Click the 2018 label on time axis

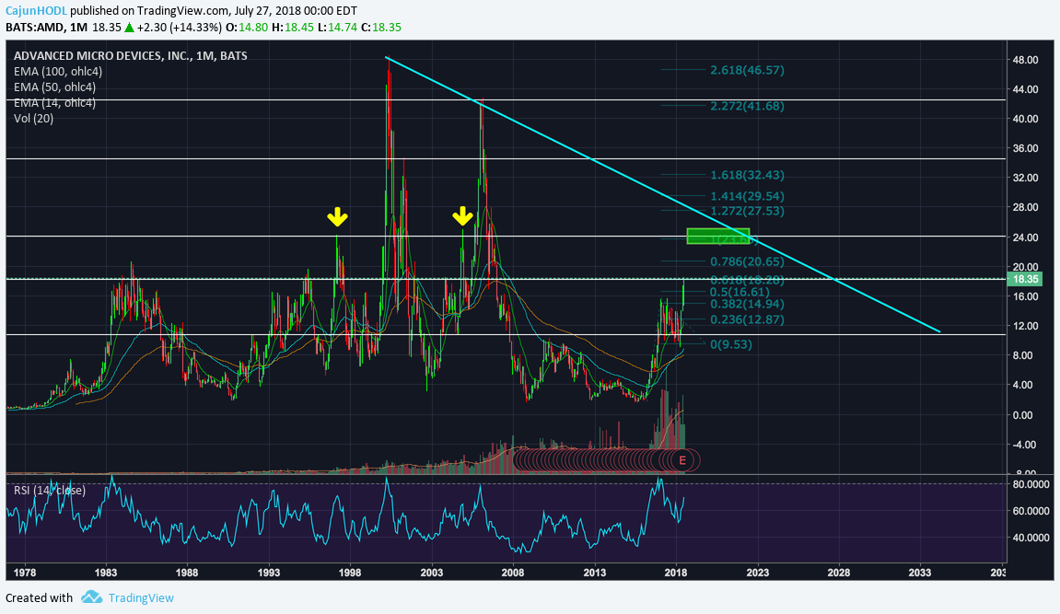coord(676,573)
